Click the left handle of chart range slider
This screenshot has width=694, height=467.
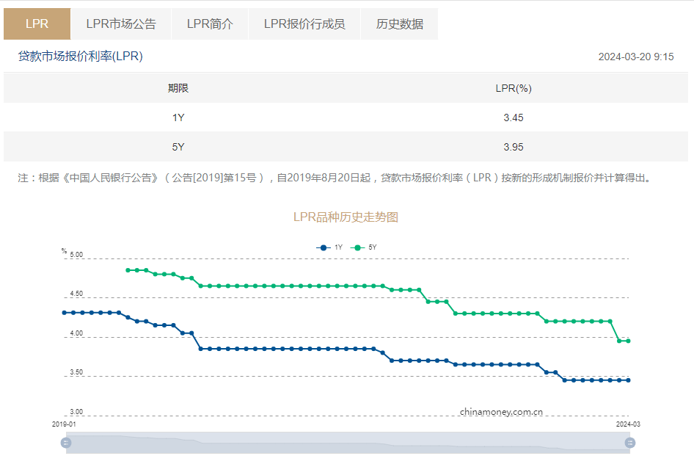[66, 443]
